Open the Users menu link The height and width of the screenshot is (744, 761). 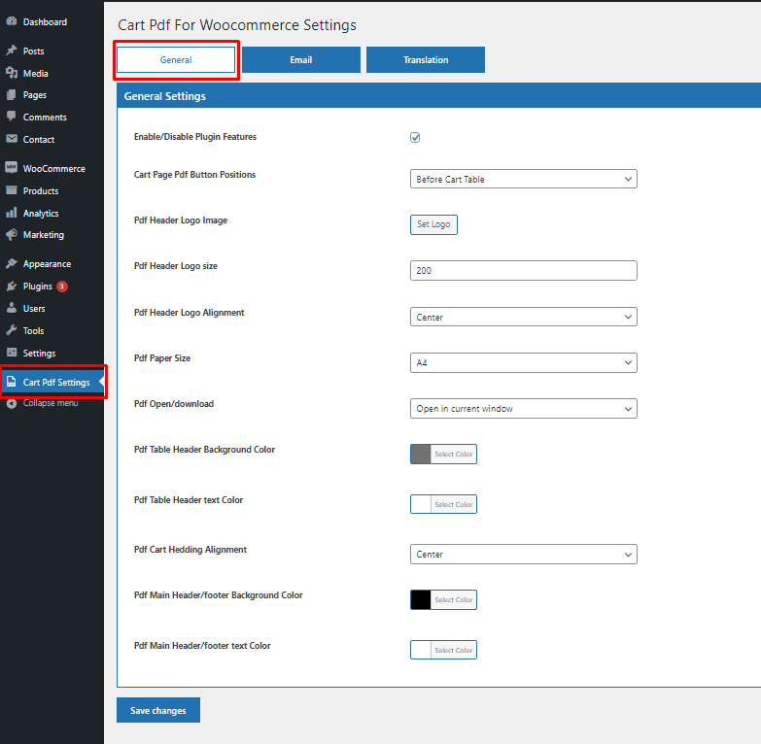(33, 309)
